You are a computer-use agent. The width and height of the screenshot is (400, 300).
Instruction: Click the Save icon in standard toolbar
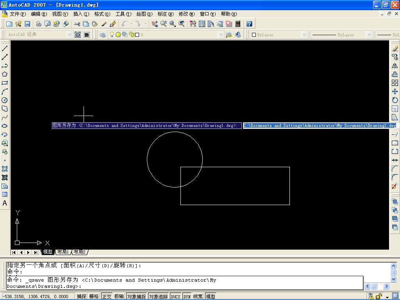tap(27, 24)
